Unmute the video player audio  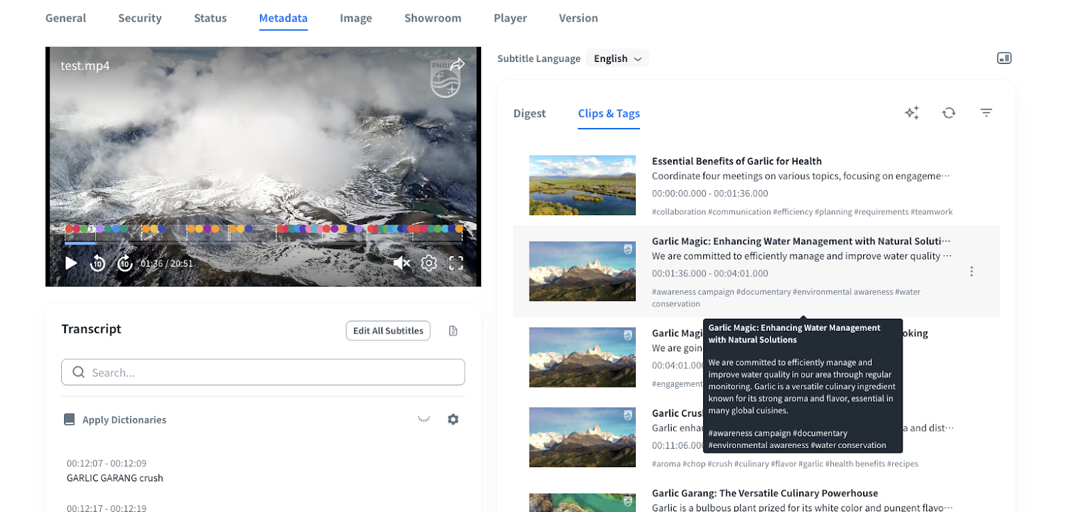[x=402, y=263]
